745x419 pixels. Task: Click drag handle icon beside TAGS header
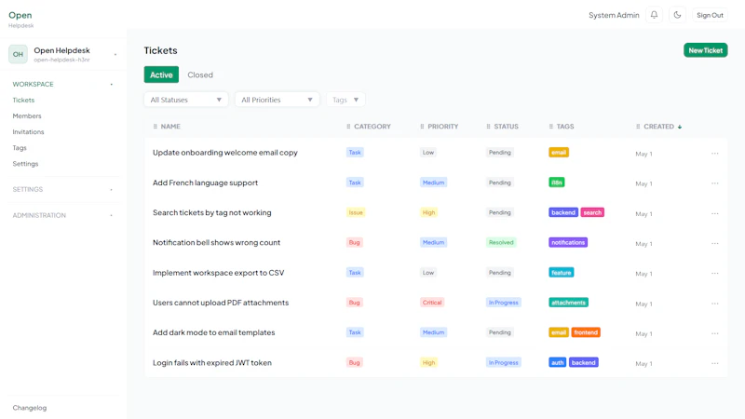(x=551, y=127)
